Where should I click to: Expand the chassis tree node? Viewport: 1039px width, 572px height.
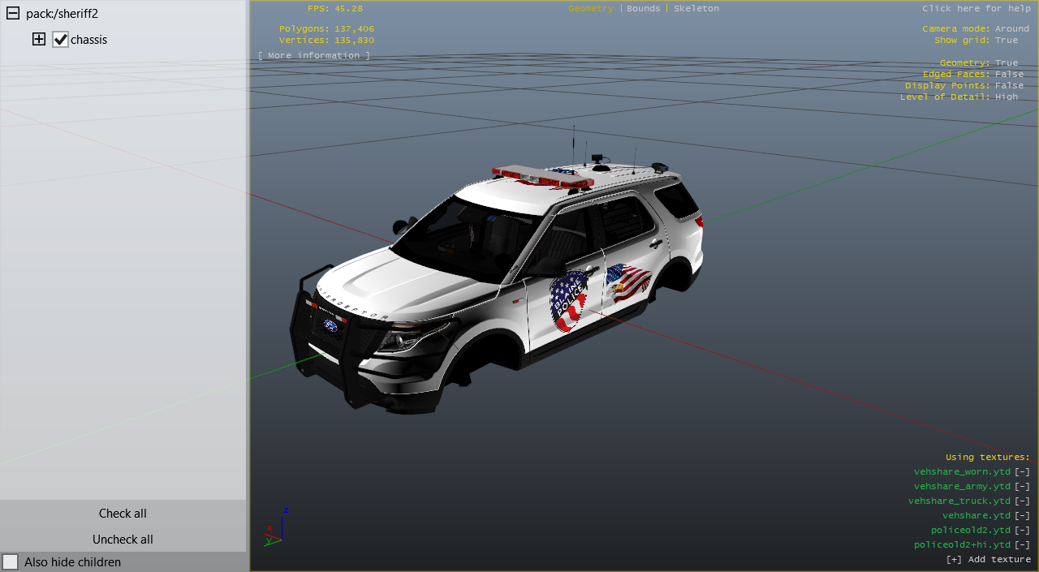[39, 39]
